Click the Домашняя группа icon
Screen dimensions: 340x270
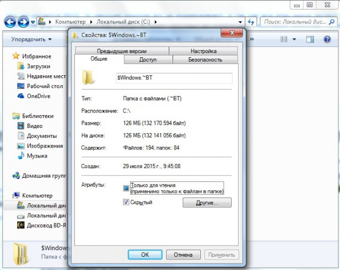point(16,176)
